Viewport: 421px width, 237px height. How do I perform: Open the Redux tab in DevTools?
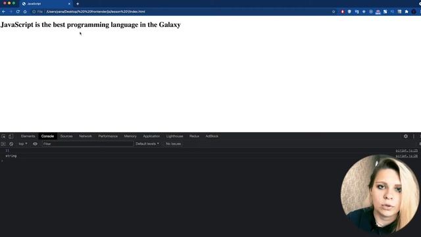[194, 136]
